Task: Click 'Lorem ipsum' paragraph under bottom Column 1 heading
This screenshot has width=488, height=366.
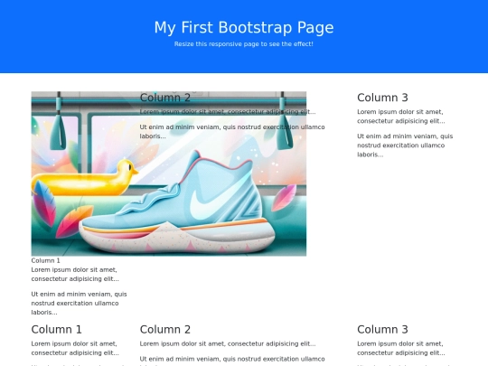Action: click(x=75, y=348)
